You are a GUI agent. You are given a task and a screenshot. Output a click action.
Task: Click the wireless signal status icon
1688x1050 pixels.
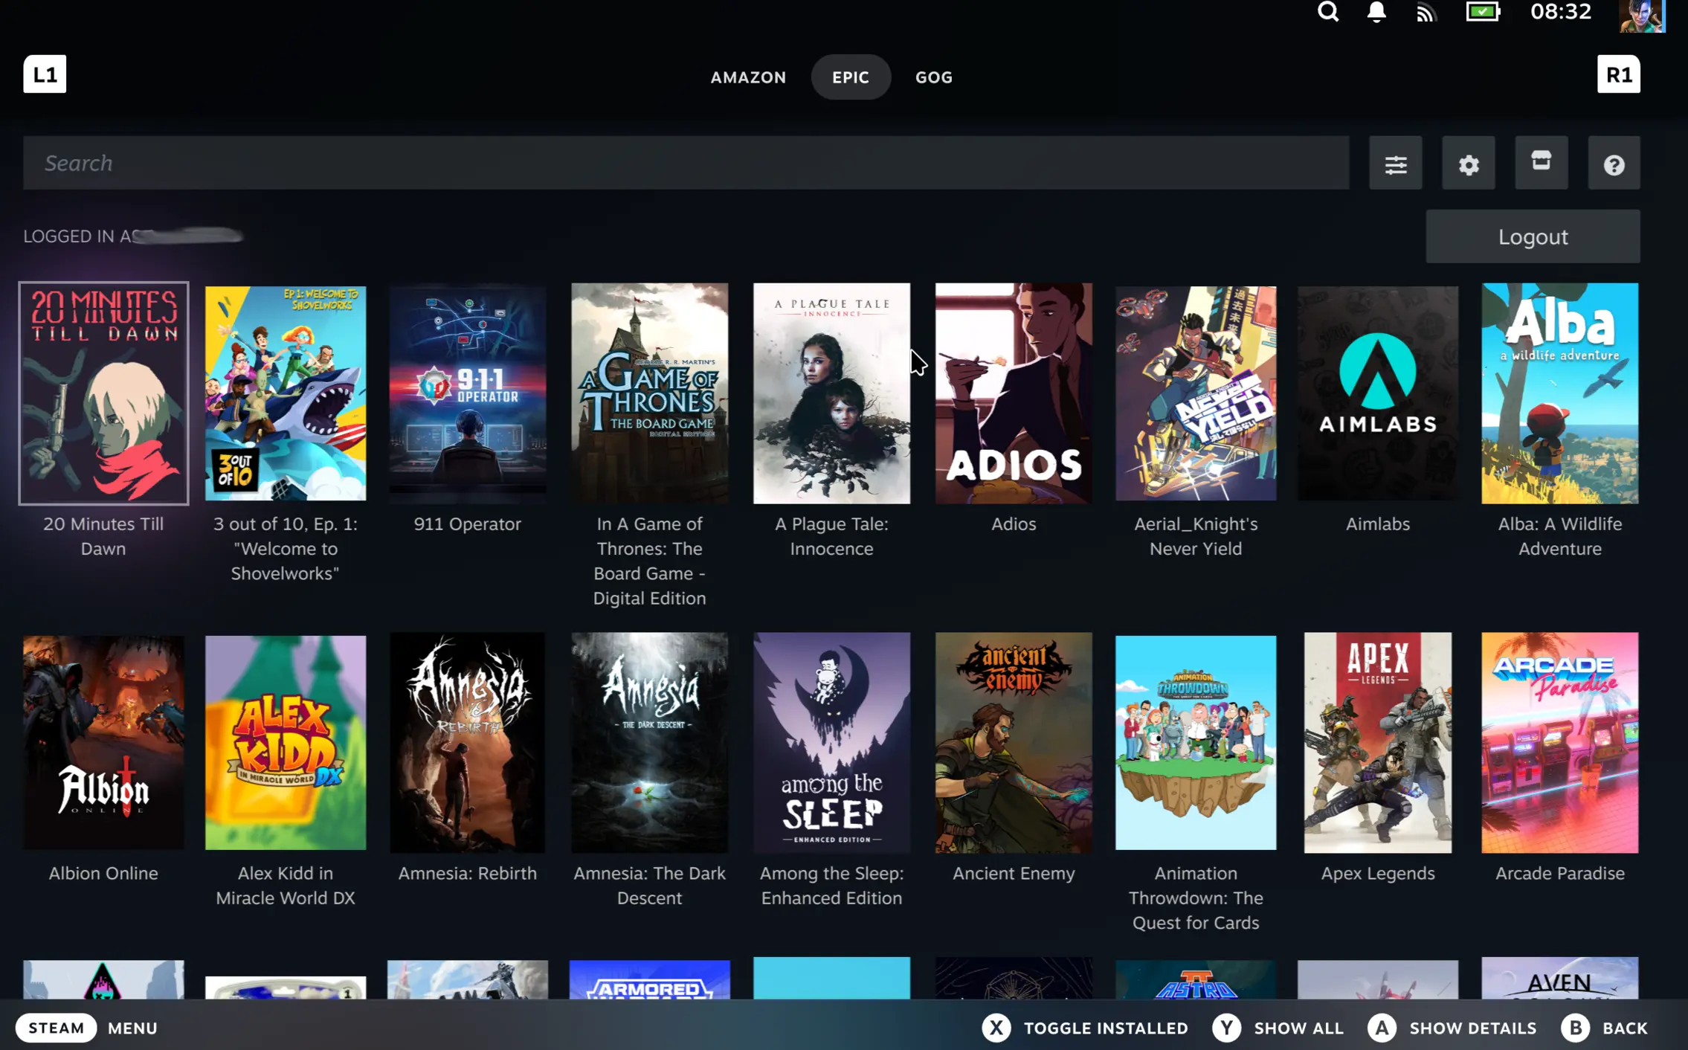pos(1425,12)
